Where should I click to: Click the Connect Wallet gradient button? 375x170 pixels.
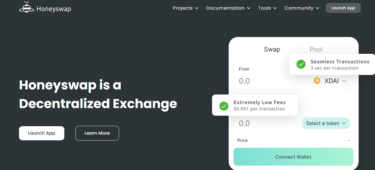point(293,157)
